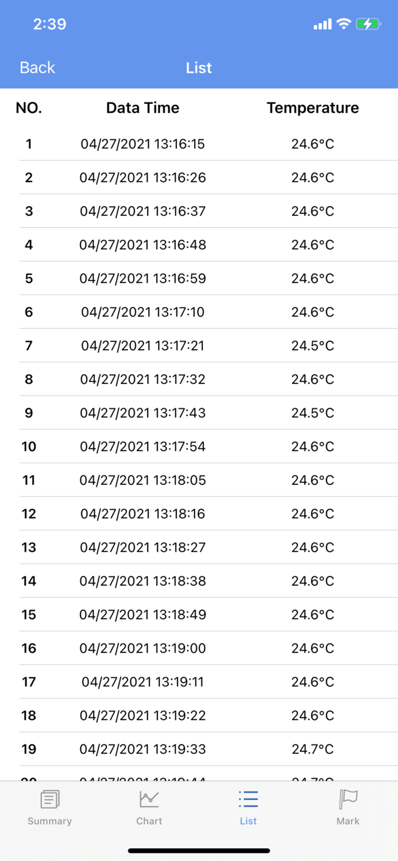Tap the List view icon
398x861 pixels.
(248, 798)
